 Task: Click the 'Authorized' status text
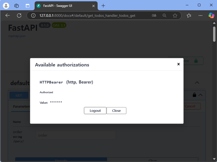click(x=46, y=92)
